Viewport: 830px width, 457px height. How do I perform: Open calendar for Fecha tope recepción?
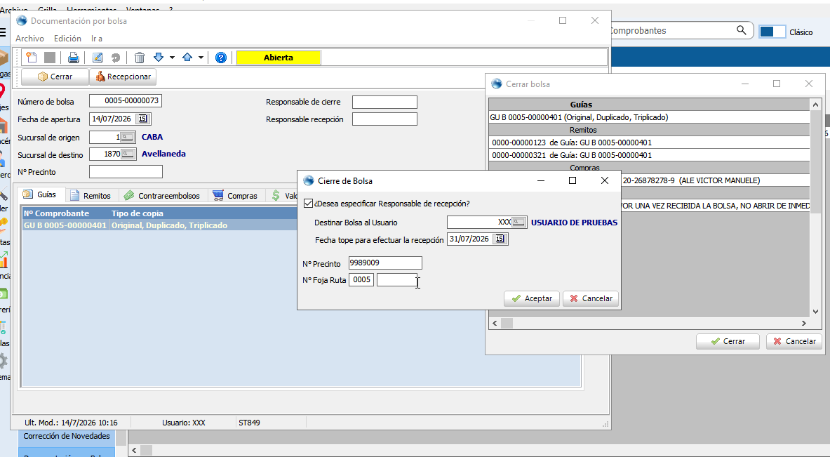[x=500, y=239]
